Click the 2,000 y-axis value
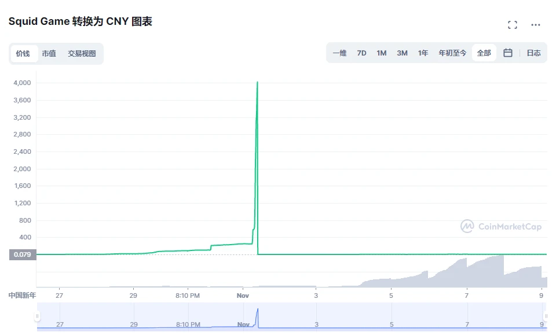This screenshot has width=556, height=336. coord(22,169)
